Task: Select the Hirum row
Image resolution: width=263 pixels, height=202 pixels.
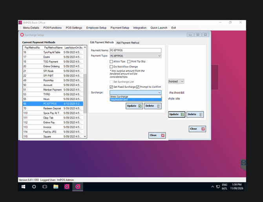Action: tap(53, 99)
